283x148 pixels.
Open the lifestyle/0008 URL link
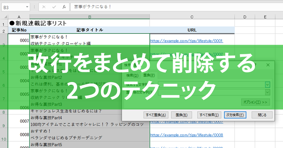[x=187, y=135]
